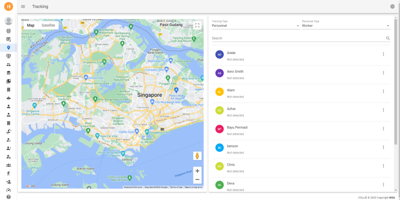Screen dimensions: 400x200
Task: Click the Universal Studios Singapore map marker
Action: [x=123, y=153]
